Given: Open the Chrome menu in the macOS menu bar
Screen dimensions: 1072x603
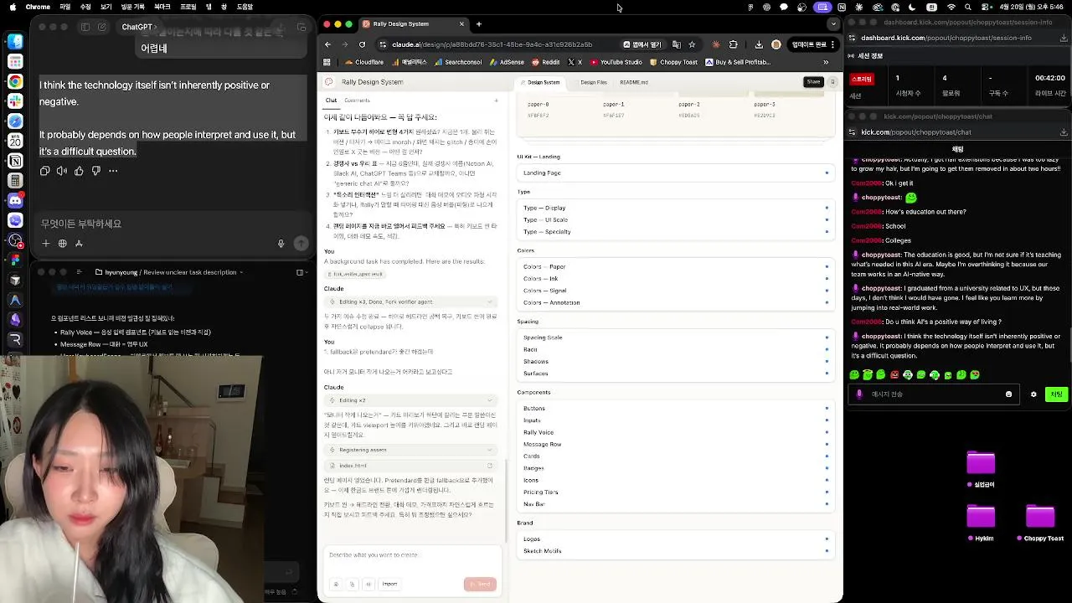Looking at the screenshot, I should tap(38, 7).
